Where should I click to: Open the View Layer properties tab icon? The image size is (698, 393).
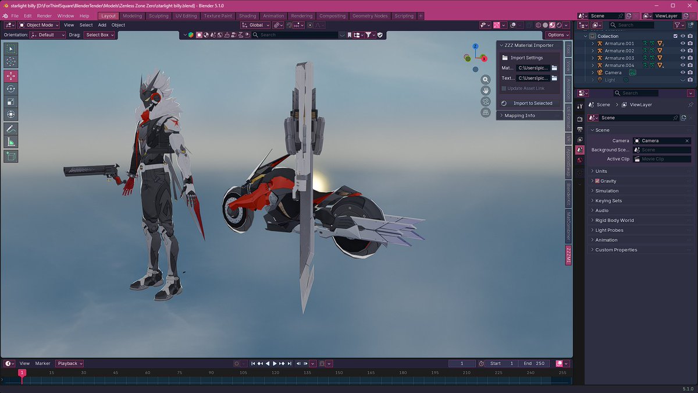pos(580,140)
